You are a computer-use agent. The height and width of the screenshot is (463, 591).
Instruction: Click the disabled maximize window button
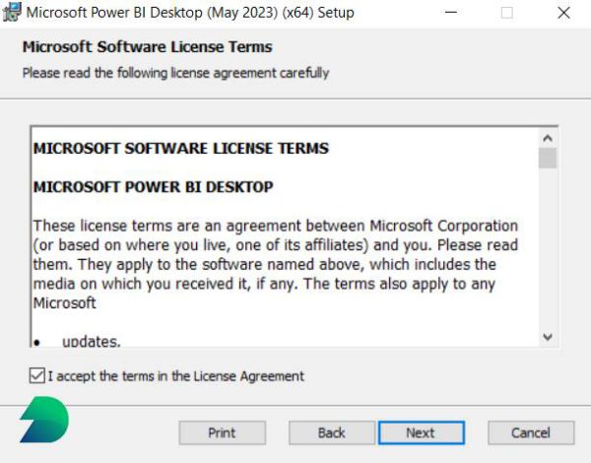(x=507, y=13)
